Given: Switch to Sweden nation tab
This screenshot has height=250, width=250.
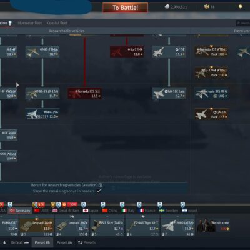Looking at the screenshot, I should click(x=169, y=211).
